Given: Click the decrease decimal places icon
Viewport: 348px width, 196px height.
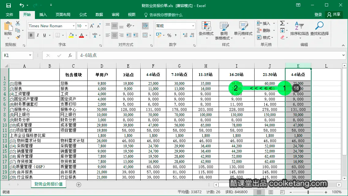Looking at the screenshot, I should pos(192,35).
